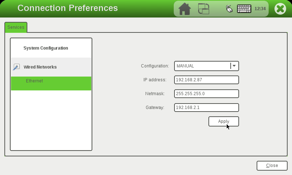Select System Configuration in the sidebar
292x175 pixels.
46,48
